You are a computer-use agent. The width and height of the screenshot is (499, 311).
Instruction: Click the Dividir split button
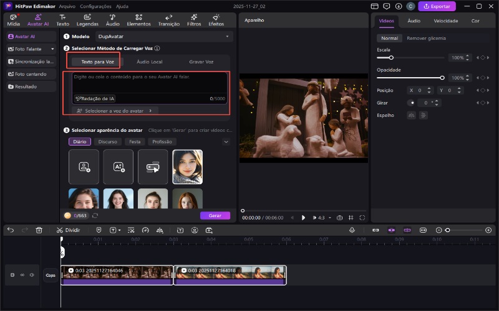pyautogui.click(x=68, y=230)
